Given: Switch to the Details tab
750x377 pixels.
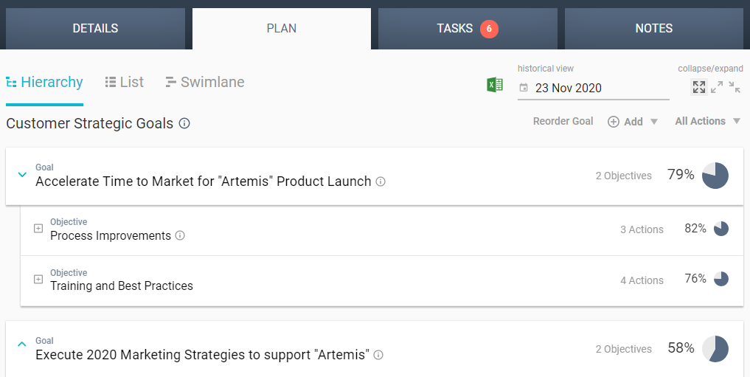Looking at the screenshot, I should tap(95, 29).
